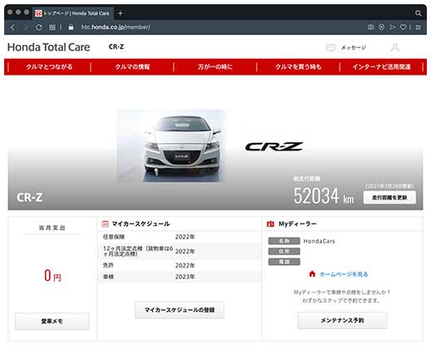Viewport: 431px width, 349px height.
Task: Click the calendar icon beside マイカースケジュール
Action: pos(105,224)
